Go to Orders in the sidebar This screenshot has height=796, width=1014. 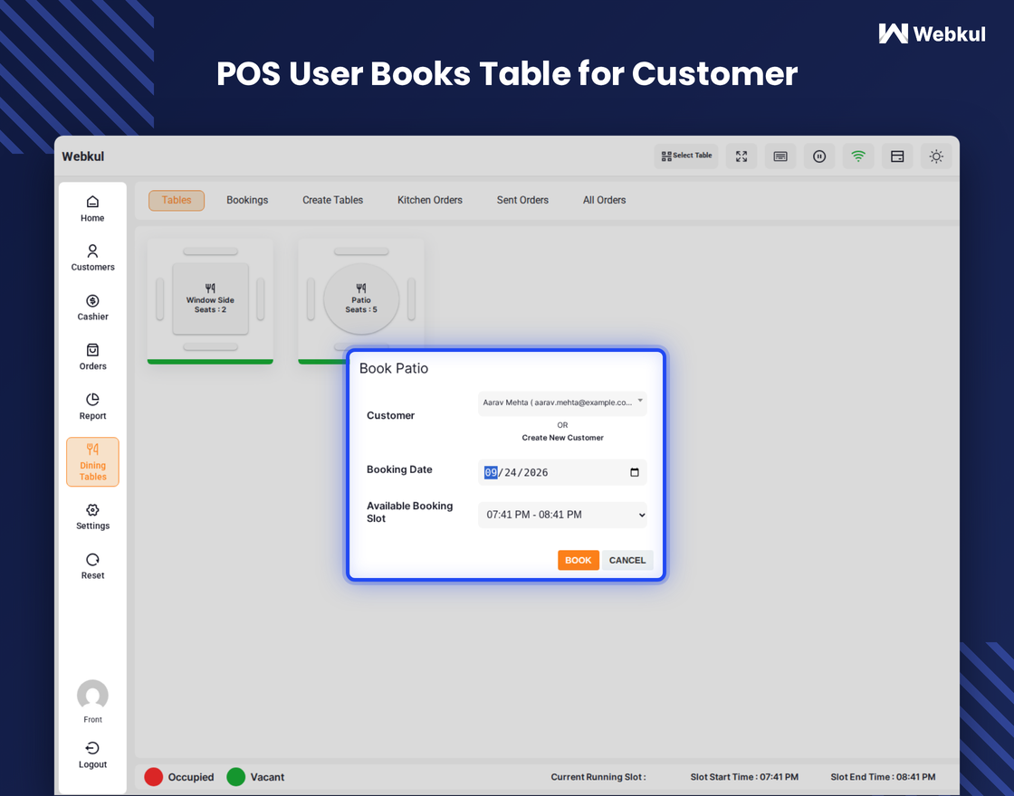click(x=92, y=357)
